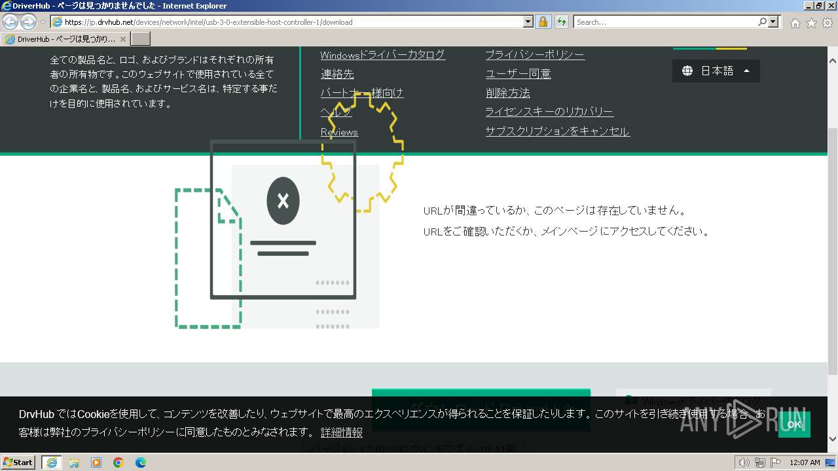838x471 pixels.
Task: Open the ライセンスキーのリカバリー link
Action: (549, 112)
